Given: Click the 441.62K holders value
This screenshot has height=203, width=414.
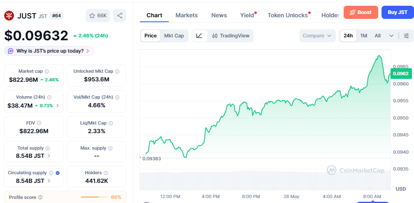Looking at the screenshot, I should (97, 181).
